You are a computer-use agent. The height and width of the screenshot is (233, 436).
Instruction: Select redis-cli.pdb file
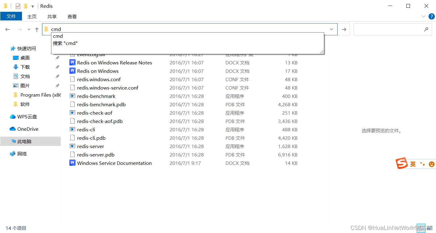click(x=91, y=138)
